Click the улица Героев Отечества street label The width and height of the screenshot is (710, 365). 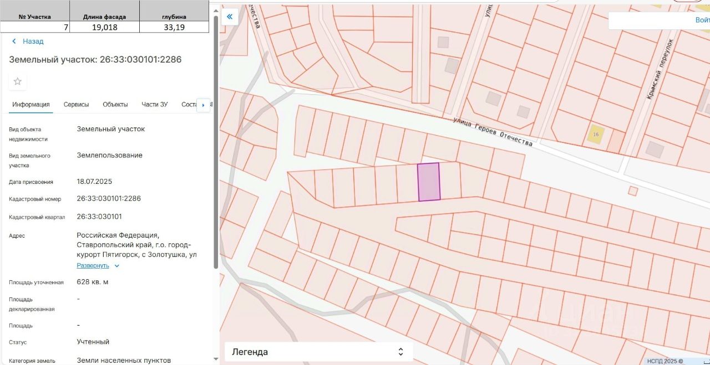coord(493,132)
